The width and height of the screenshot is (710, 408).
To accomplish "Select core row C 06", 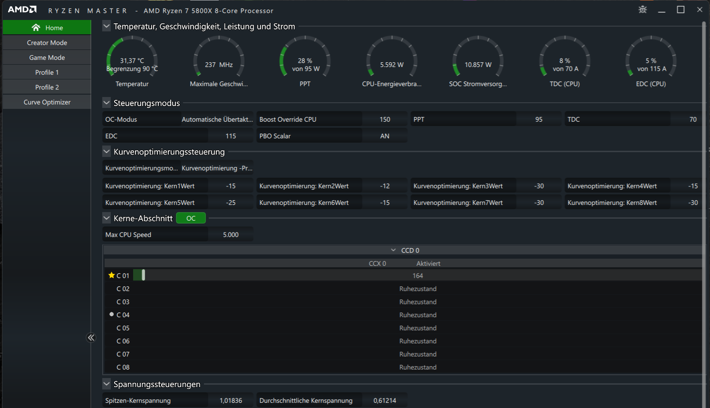I will (x=403, y=341).
